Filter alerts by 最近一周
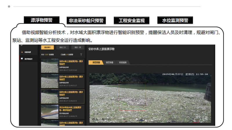Viewport: 232px width, 130px height. (x=78, y=48)
